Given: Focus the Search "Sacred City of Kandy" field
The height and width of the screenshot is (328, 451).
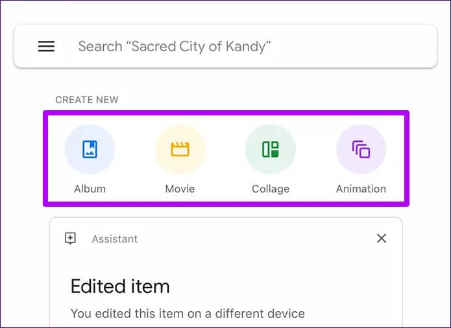Looking at the screenshot, I should 225,46.
